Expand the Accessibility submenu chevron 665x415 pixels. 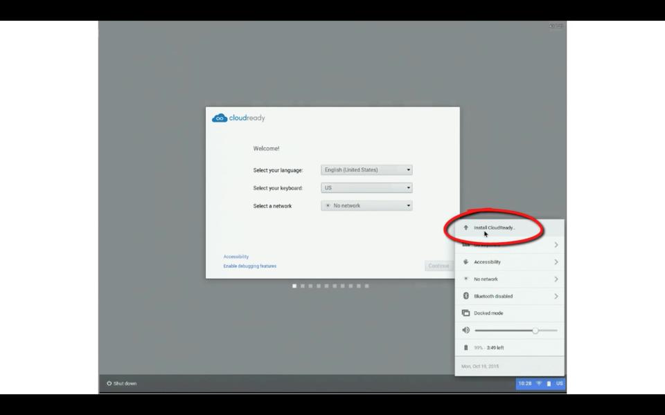pos(556,262)
